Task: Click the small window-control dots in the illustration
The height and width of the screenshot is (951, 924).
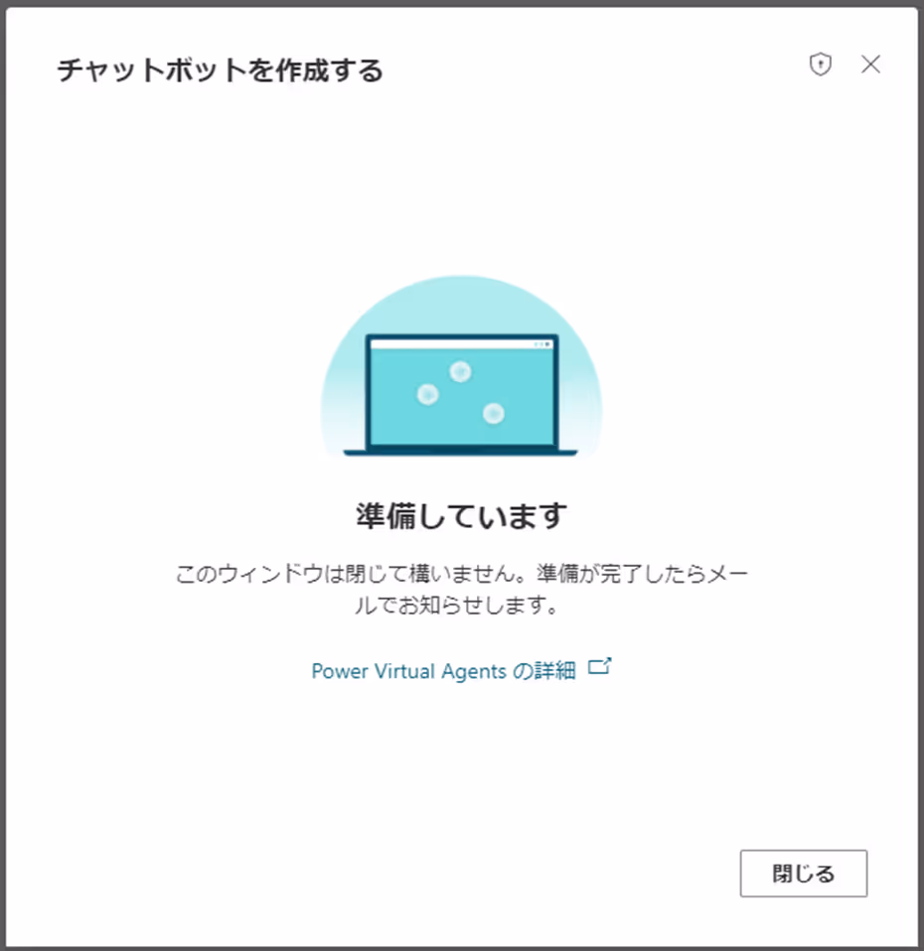Action: (x=542, y=344)
